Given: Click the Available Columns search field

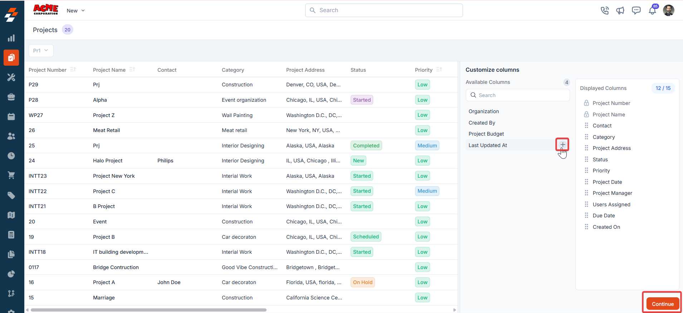Looking at the screenshot, I should coord(518,95).
